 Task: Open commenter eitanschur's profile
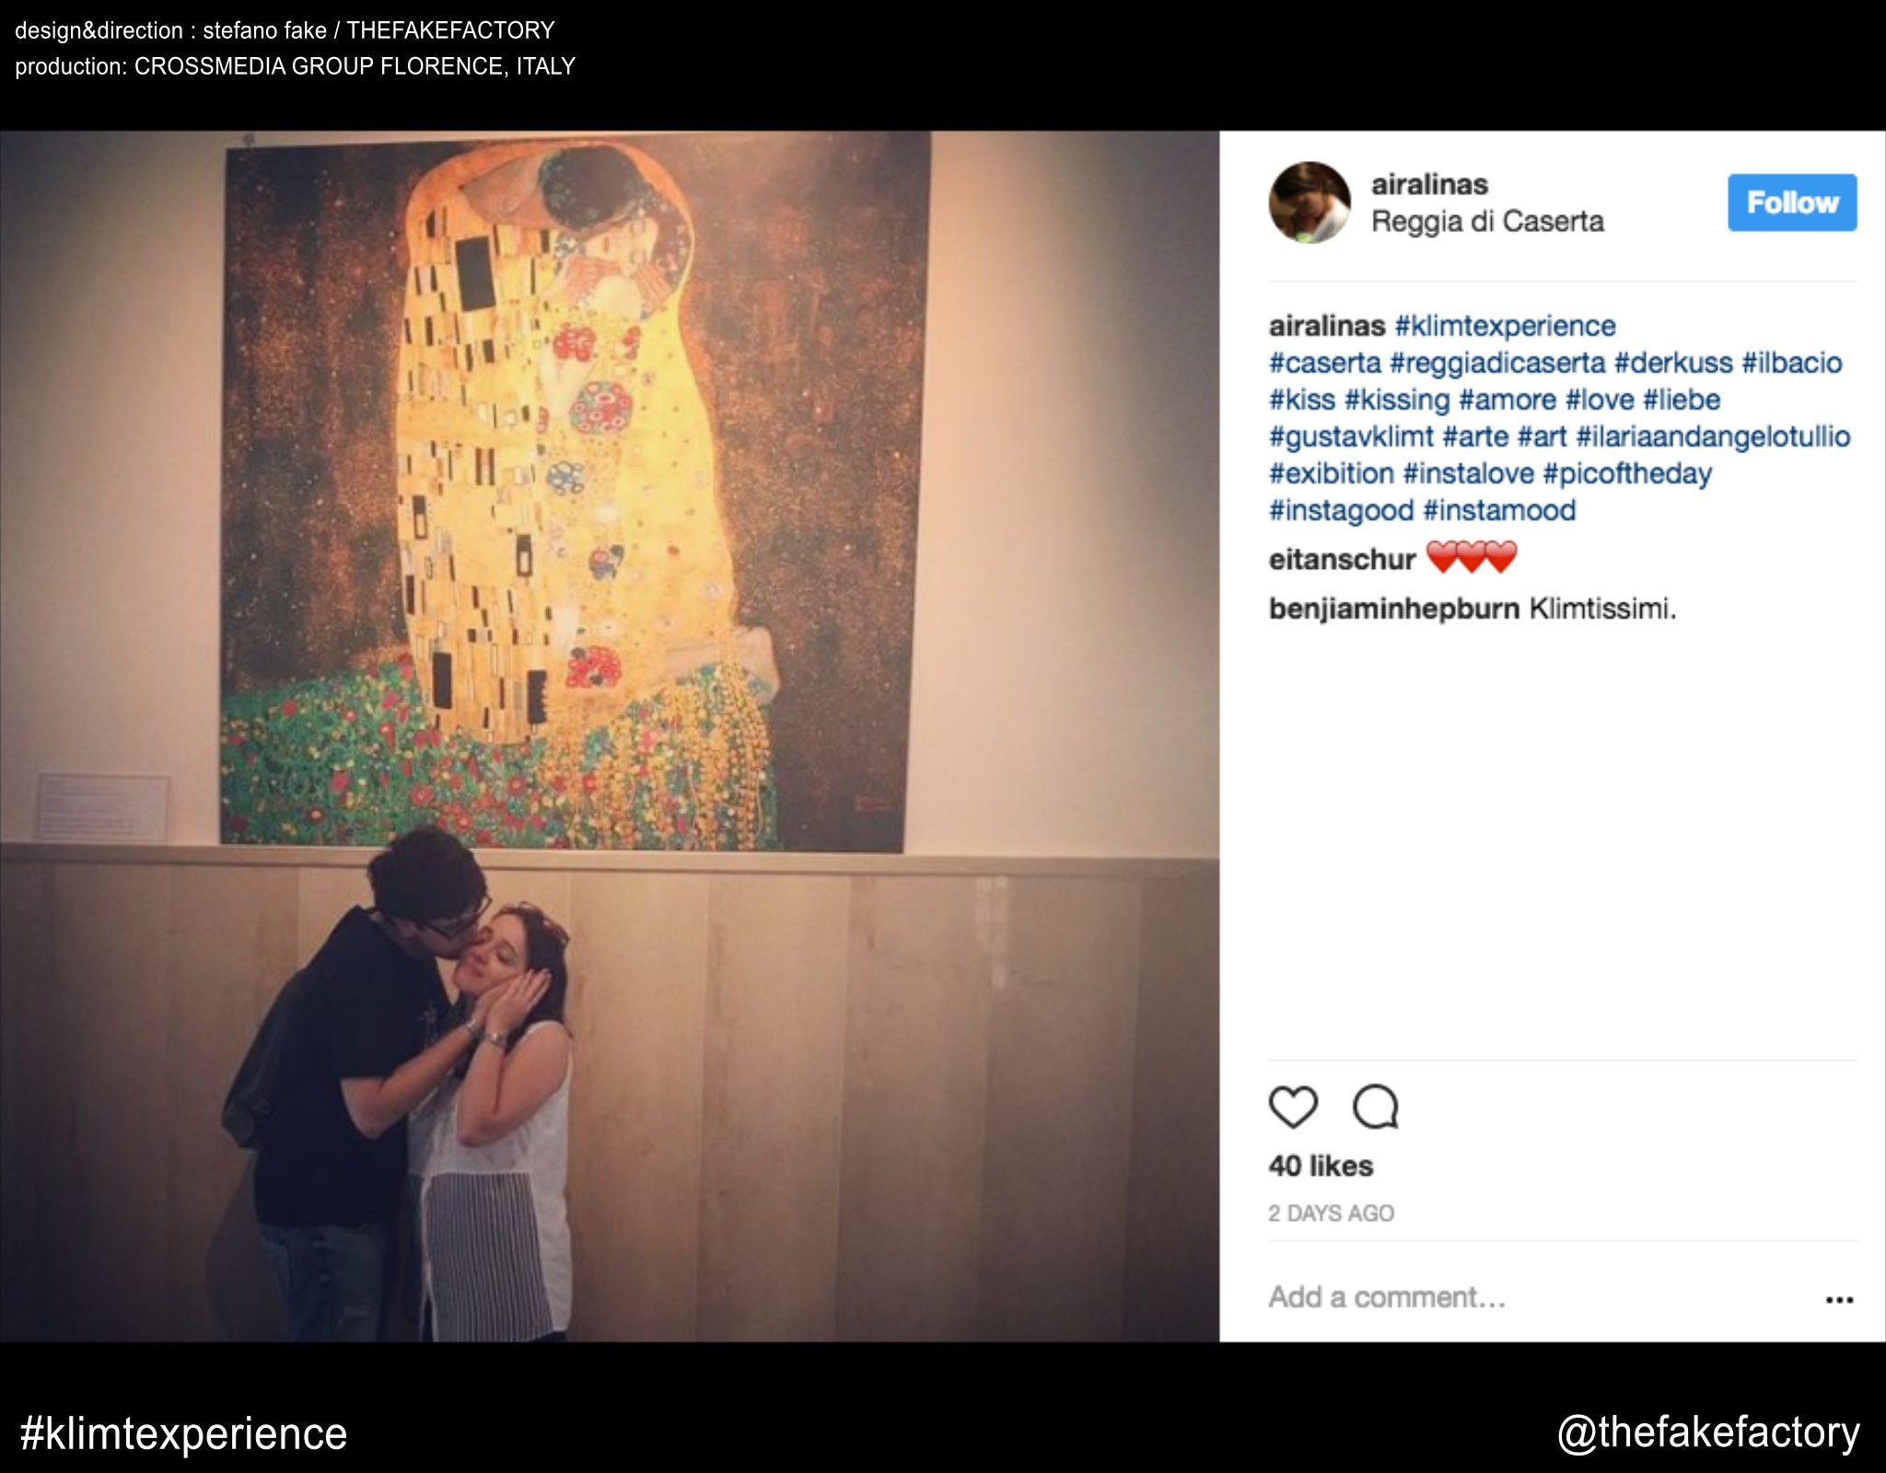tap(1342, 560)
